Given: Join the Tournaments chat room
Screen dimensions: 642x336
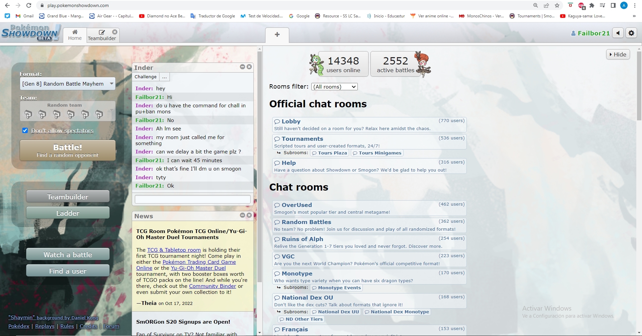Looking at the screenshot, I should point(369,142).
